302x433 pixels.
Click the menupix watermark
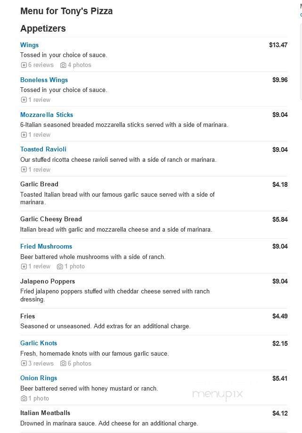click(x=217, y=394)
